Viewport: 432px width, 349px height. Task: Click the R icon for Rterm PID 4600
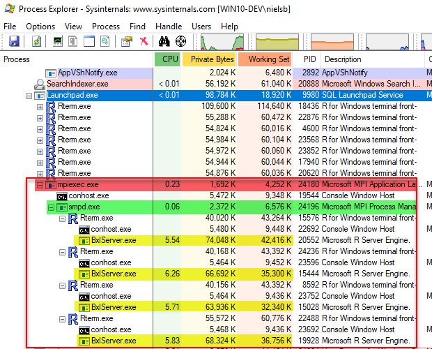pyautogui.click(x=51, y=129)
